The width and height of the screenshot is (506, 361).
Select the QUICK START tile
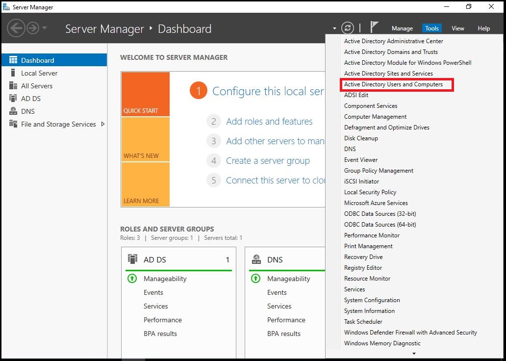click(x=146, y=94)
